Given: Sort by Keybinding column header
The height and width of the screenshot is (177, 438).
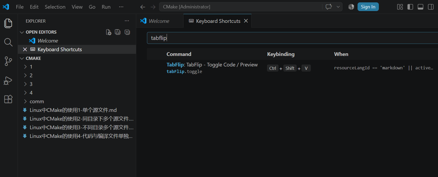Looking at the screenshot, I should click(281, 54).
